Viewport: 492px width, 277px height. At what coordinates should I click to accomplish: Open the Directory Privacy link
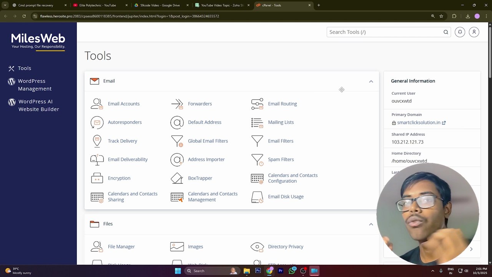286,247
